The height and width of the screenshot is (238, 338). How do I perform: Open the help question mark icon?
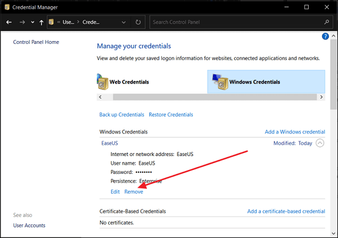tap(325, 36)
